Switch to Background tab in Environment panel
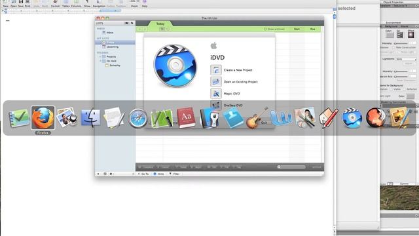419x236 pixels. tap(391, 26)
